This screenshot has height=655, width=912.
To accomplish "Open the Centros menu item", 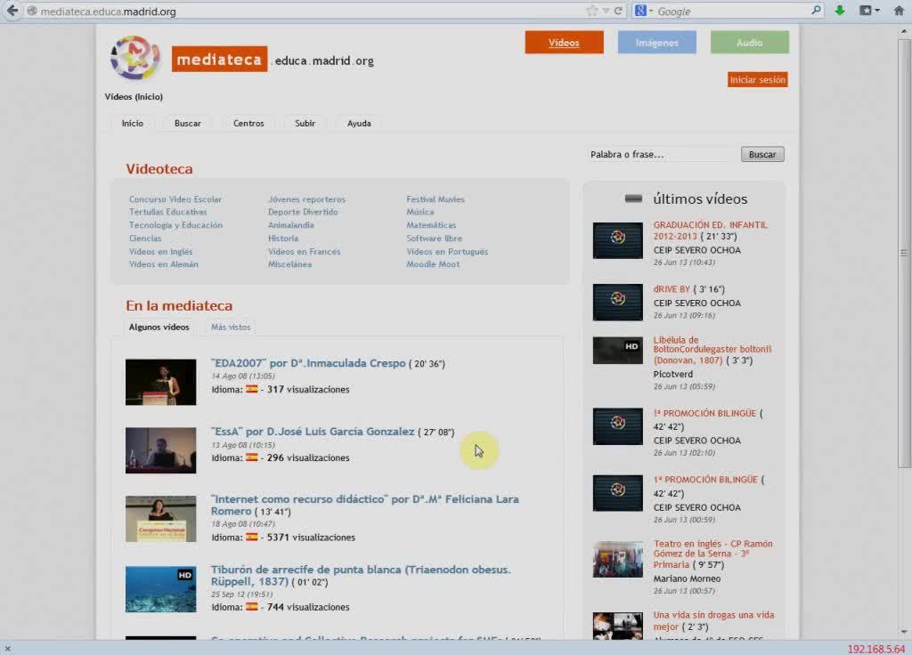I will coord(248,123).
